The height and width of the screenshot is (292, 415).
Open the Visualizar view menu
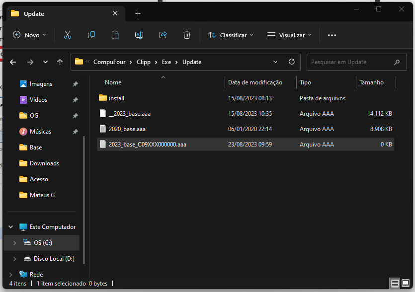289,35
